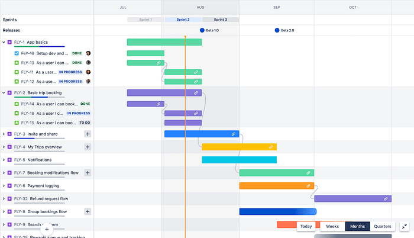Click the round create epic plus button
Screen dimensions: 414x238
tap(47, 229)
